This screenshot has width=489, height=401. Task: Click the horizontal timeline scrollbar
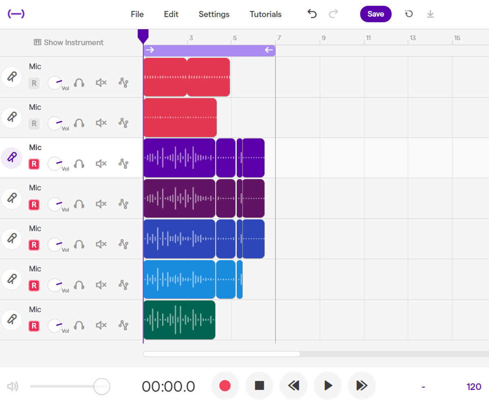[x=221, y=354]
